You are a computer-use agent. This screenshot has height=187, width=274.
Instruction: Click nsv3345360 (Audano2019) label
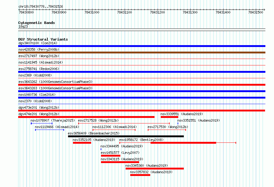(147, 166)
